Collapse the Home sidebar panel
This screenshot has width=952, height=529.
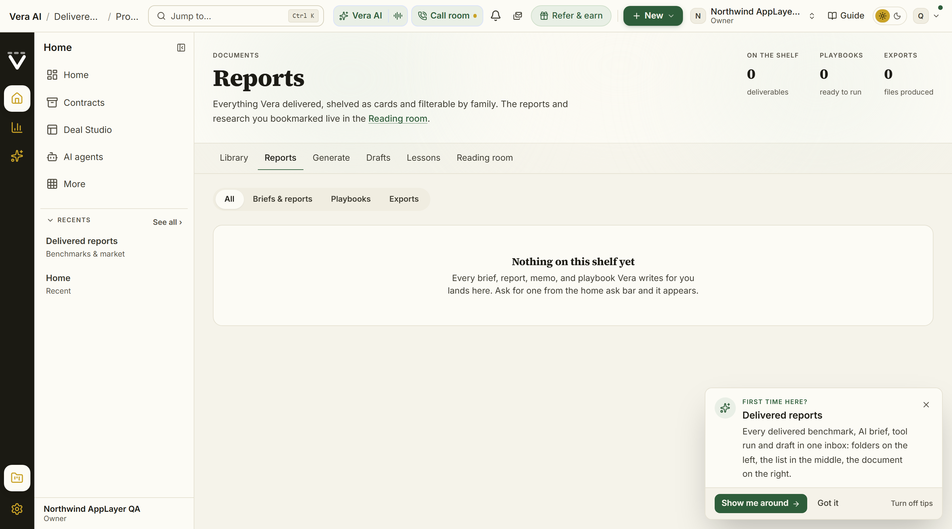click(x=181, y=48)
